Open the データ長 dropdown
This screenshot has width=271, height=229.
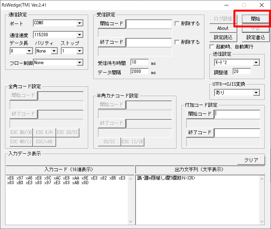[x=29, y=51]
